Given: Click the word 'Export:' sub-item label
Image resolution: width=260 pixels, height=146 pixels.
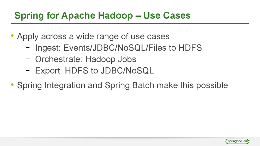Looking at the screenshot, I should pyautogui.click(x=48, y=71).
